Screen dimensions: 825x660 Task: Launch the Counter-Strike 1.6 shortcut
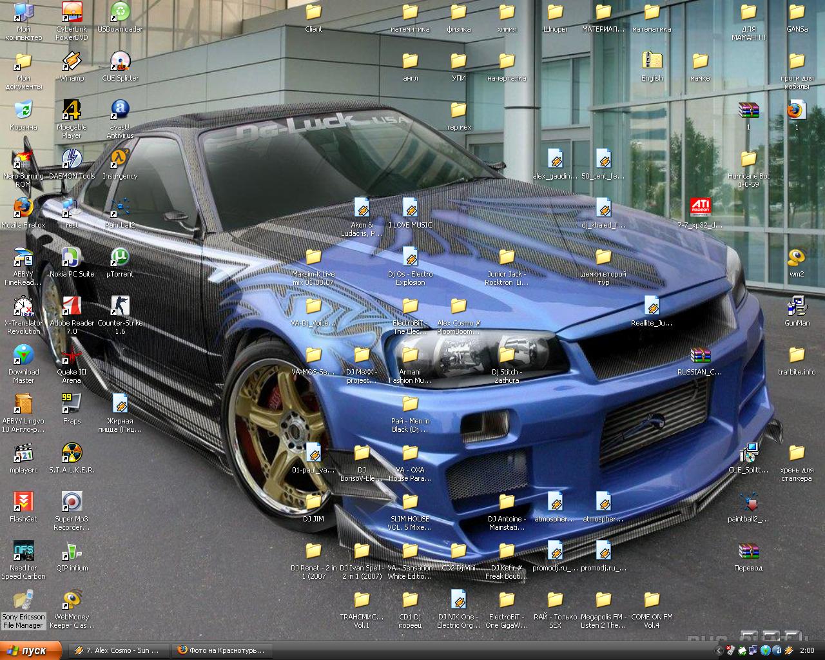pos(120,316)
